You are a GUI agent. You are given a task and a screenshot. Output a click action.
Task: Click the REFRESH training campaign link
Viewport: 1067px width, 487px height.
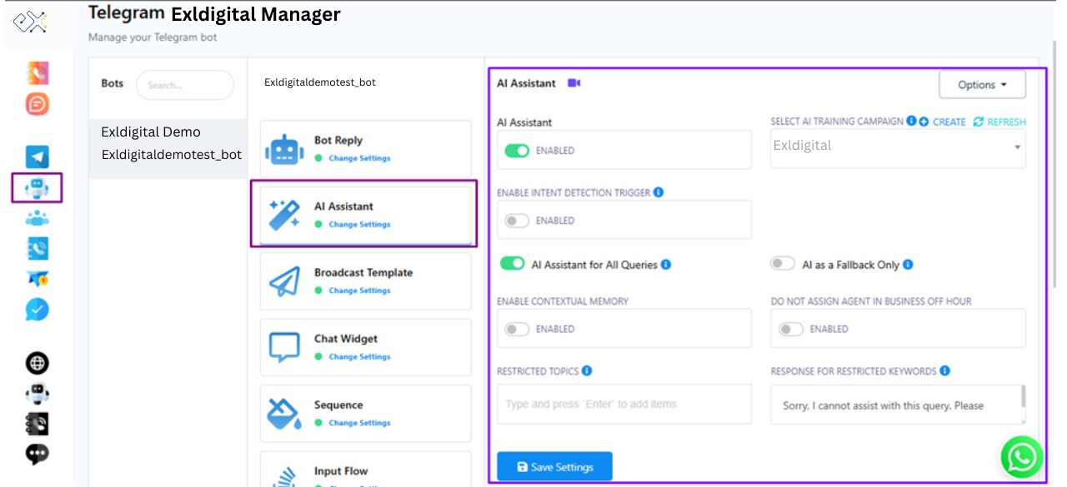click(x=999, y=122)
